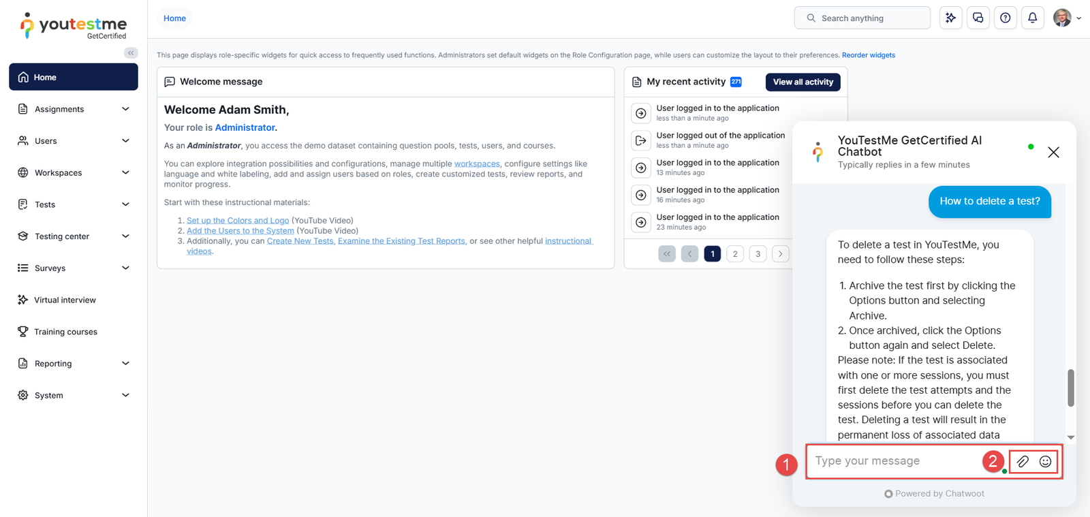Open the profile dropdown arrow

1078,18
